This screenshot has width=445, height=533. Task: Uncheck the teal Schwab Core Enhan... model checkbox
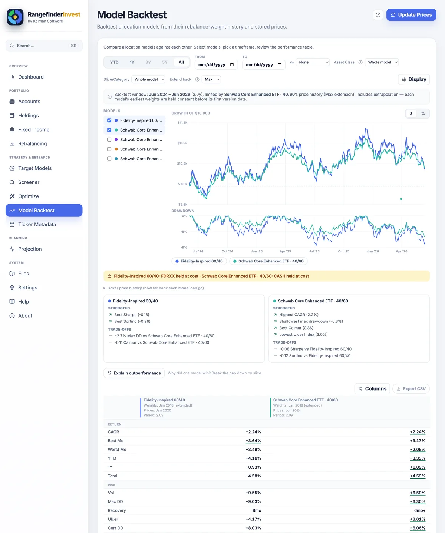point(109,130)
